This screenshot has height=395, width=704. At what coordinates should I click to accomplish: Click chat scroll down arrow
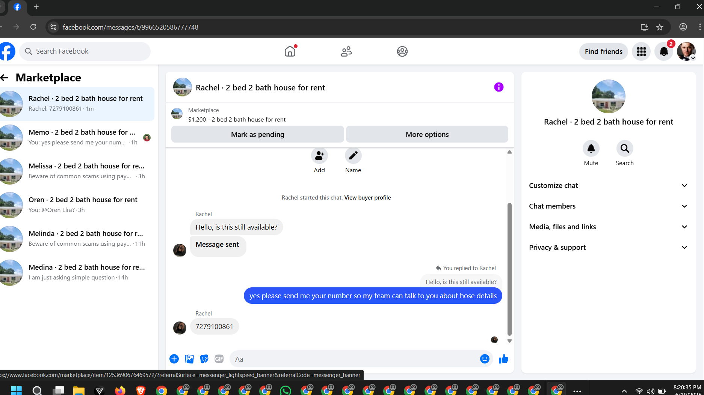pos(509,341)
